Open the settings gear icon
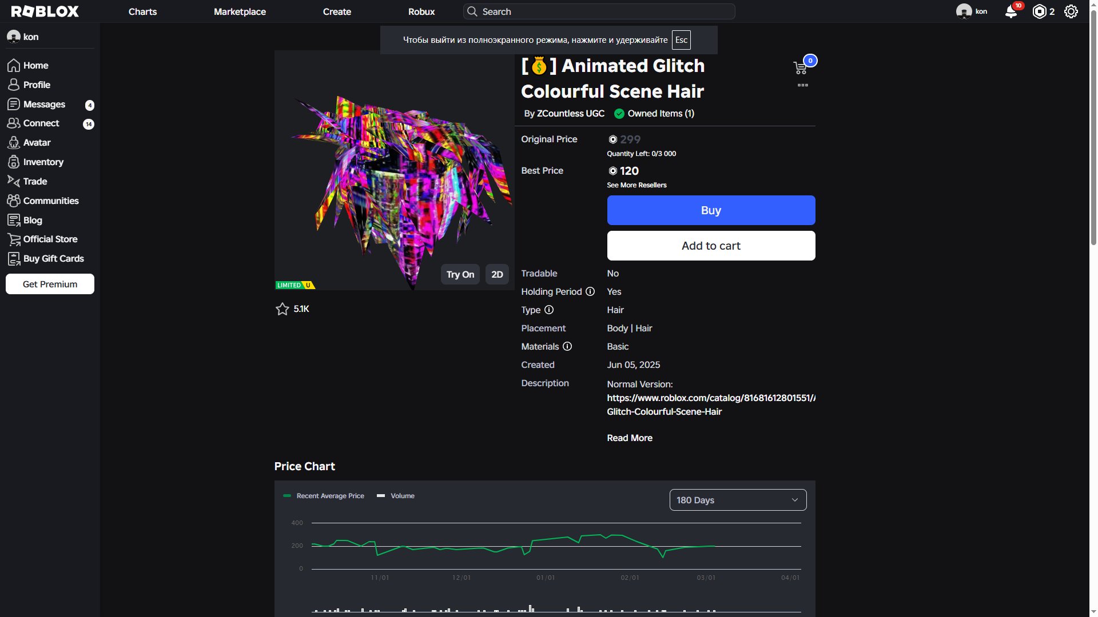1098x617 pixels. pyautogui.click(x=1071, y=11)
